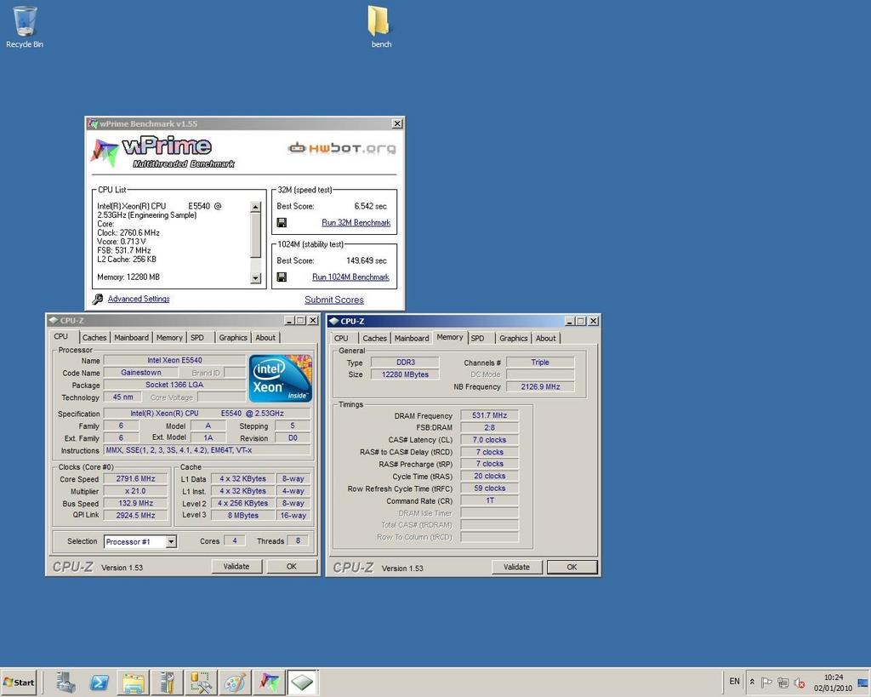Select Memory tab in right CPU-Z window
The height and width of the screenshot is (697, 871).
[450, 337]
